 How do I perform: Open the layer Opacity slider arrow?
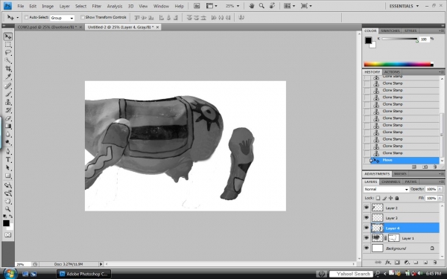[440, 189]
